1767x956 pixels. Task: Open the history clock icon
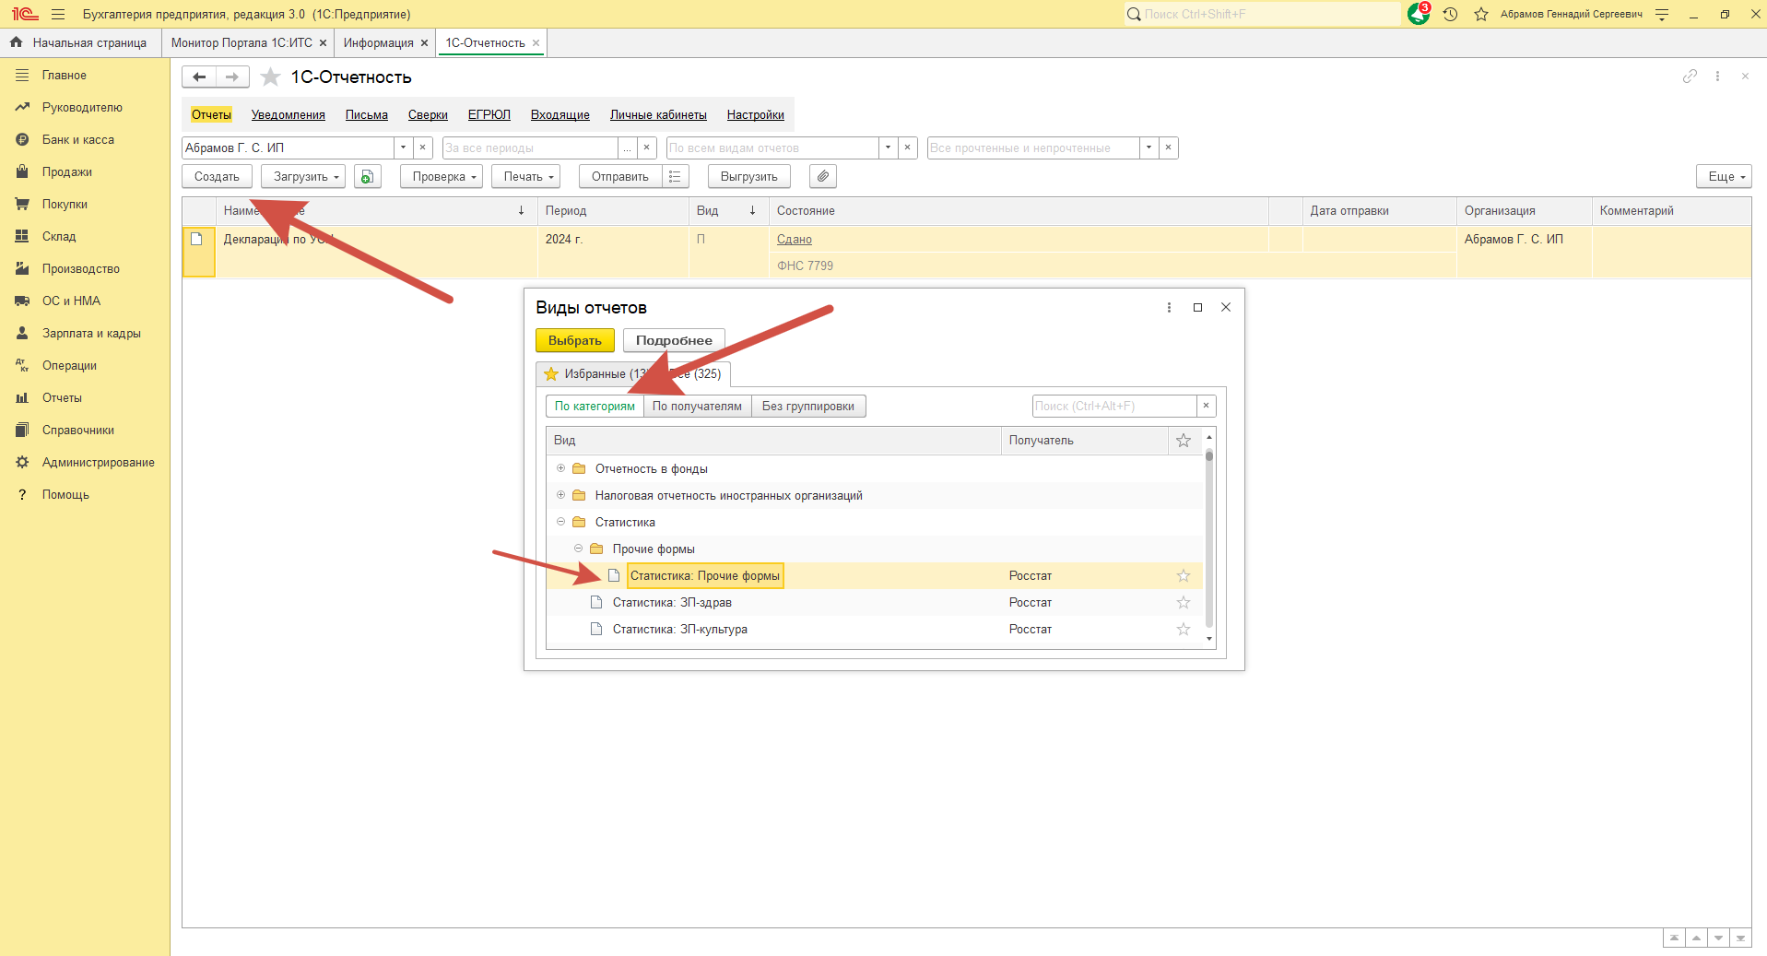coord(1450,15)
